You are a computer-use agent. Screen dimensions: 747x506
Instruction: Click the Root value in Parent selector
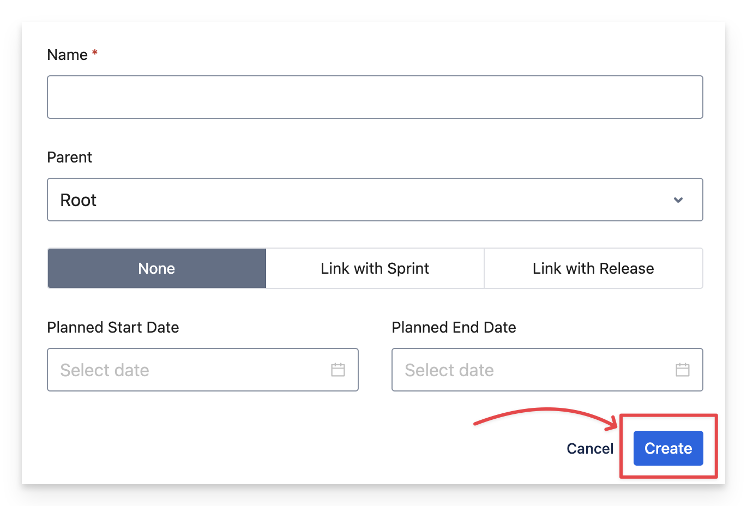click(79, 200)
